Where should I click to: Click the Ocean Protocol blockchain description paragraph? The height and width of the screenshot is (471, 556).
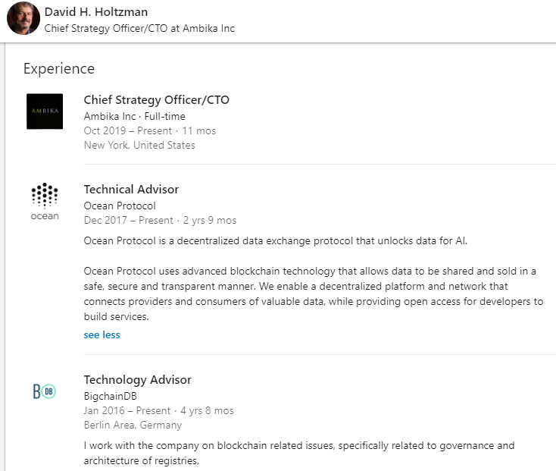314,294
